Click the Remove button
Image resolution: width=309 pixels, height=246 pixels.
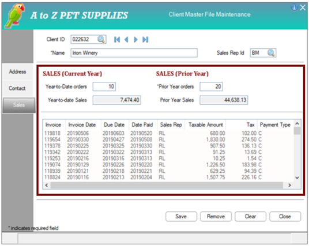pyautogui.click(x=216, y=217)
